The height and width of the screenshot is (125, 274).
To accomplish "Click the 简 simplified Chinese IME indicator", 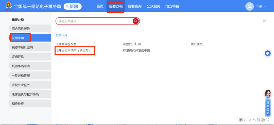I will coord(259,120).
